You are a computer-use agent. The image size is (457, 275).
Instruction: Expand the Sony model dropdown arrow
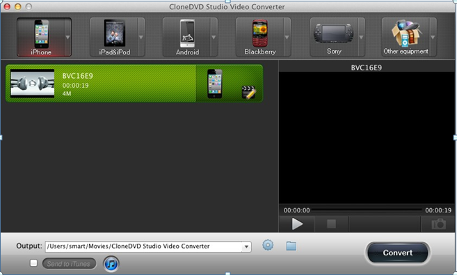362,38
